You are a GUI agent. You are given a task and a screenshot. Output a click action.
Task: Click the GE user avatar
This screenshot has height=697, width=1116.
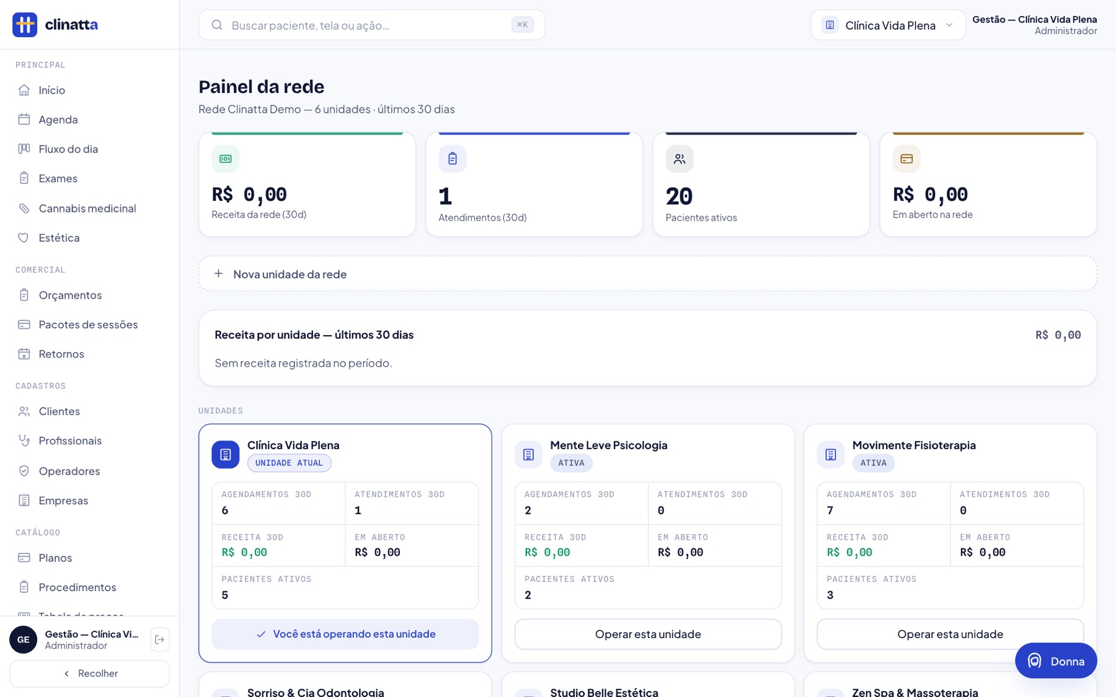(24, 639)
